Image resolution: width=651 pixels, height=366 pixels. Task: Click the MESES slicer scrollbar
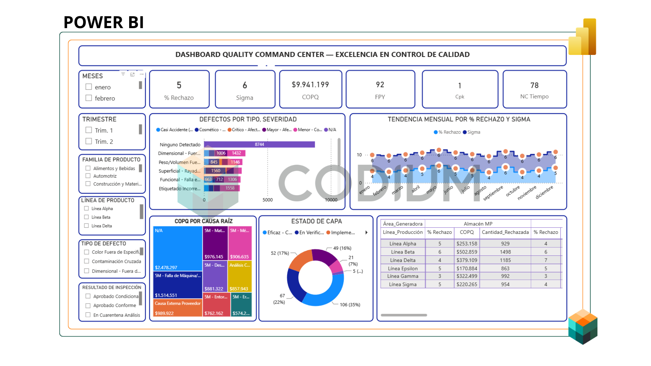140,85
